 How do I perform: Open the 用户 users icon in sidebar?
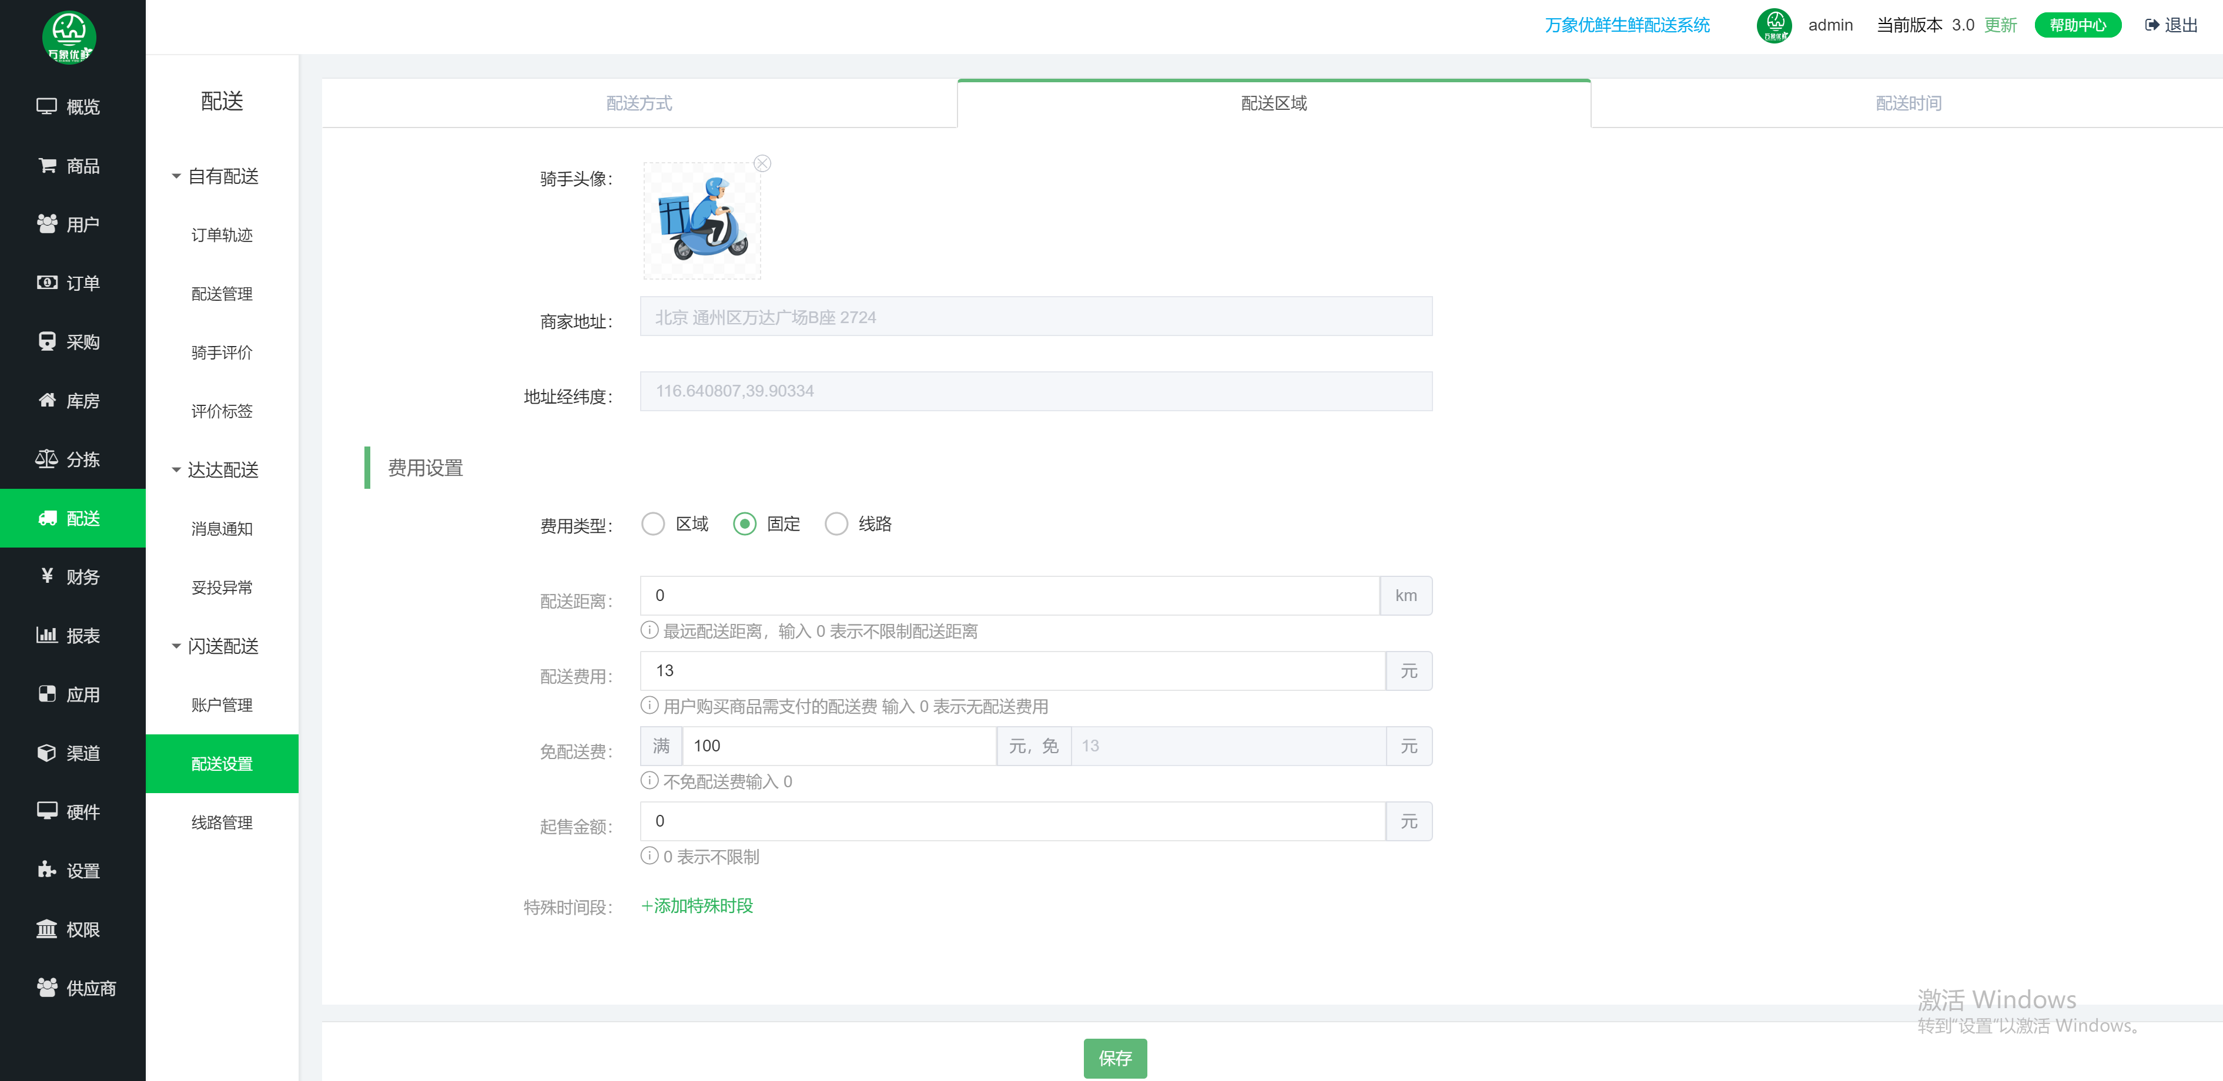[46, 224]
